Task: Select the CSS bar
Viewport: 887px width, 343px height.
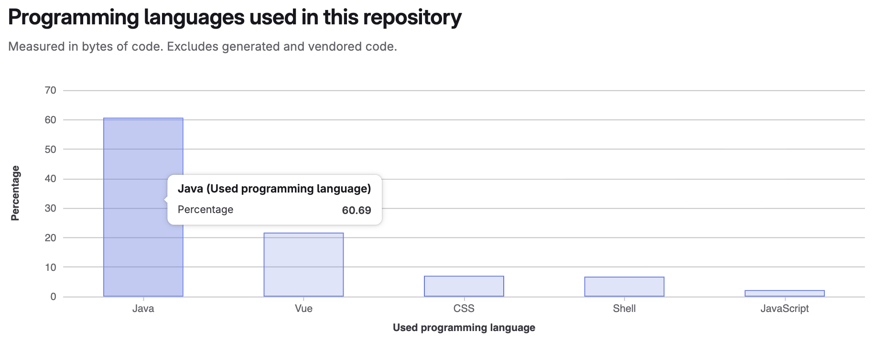Action: 464,286
